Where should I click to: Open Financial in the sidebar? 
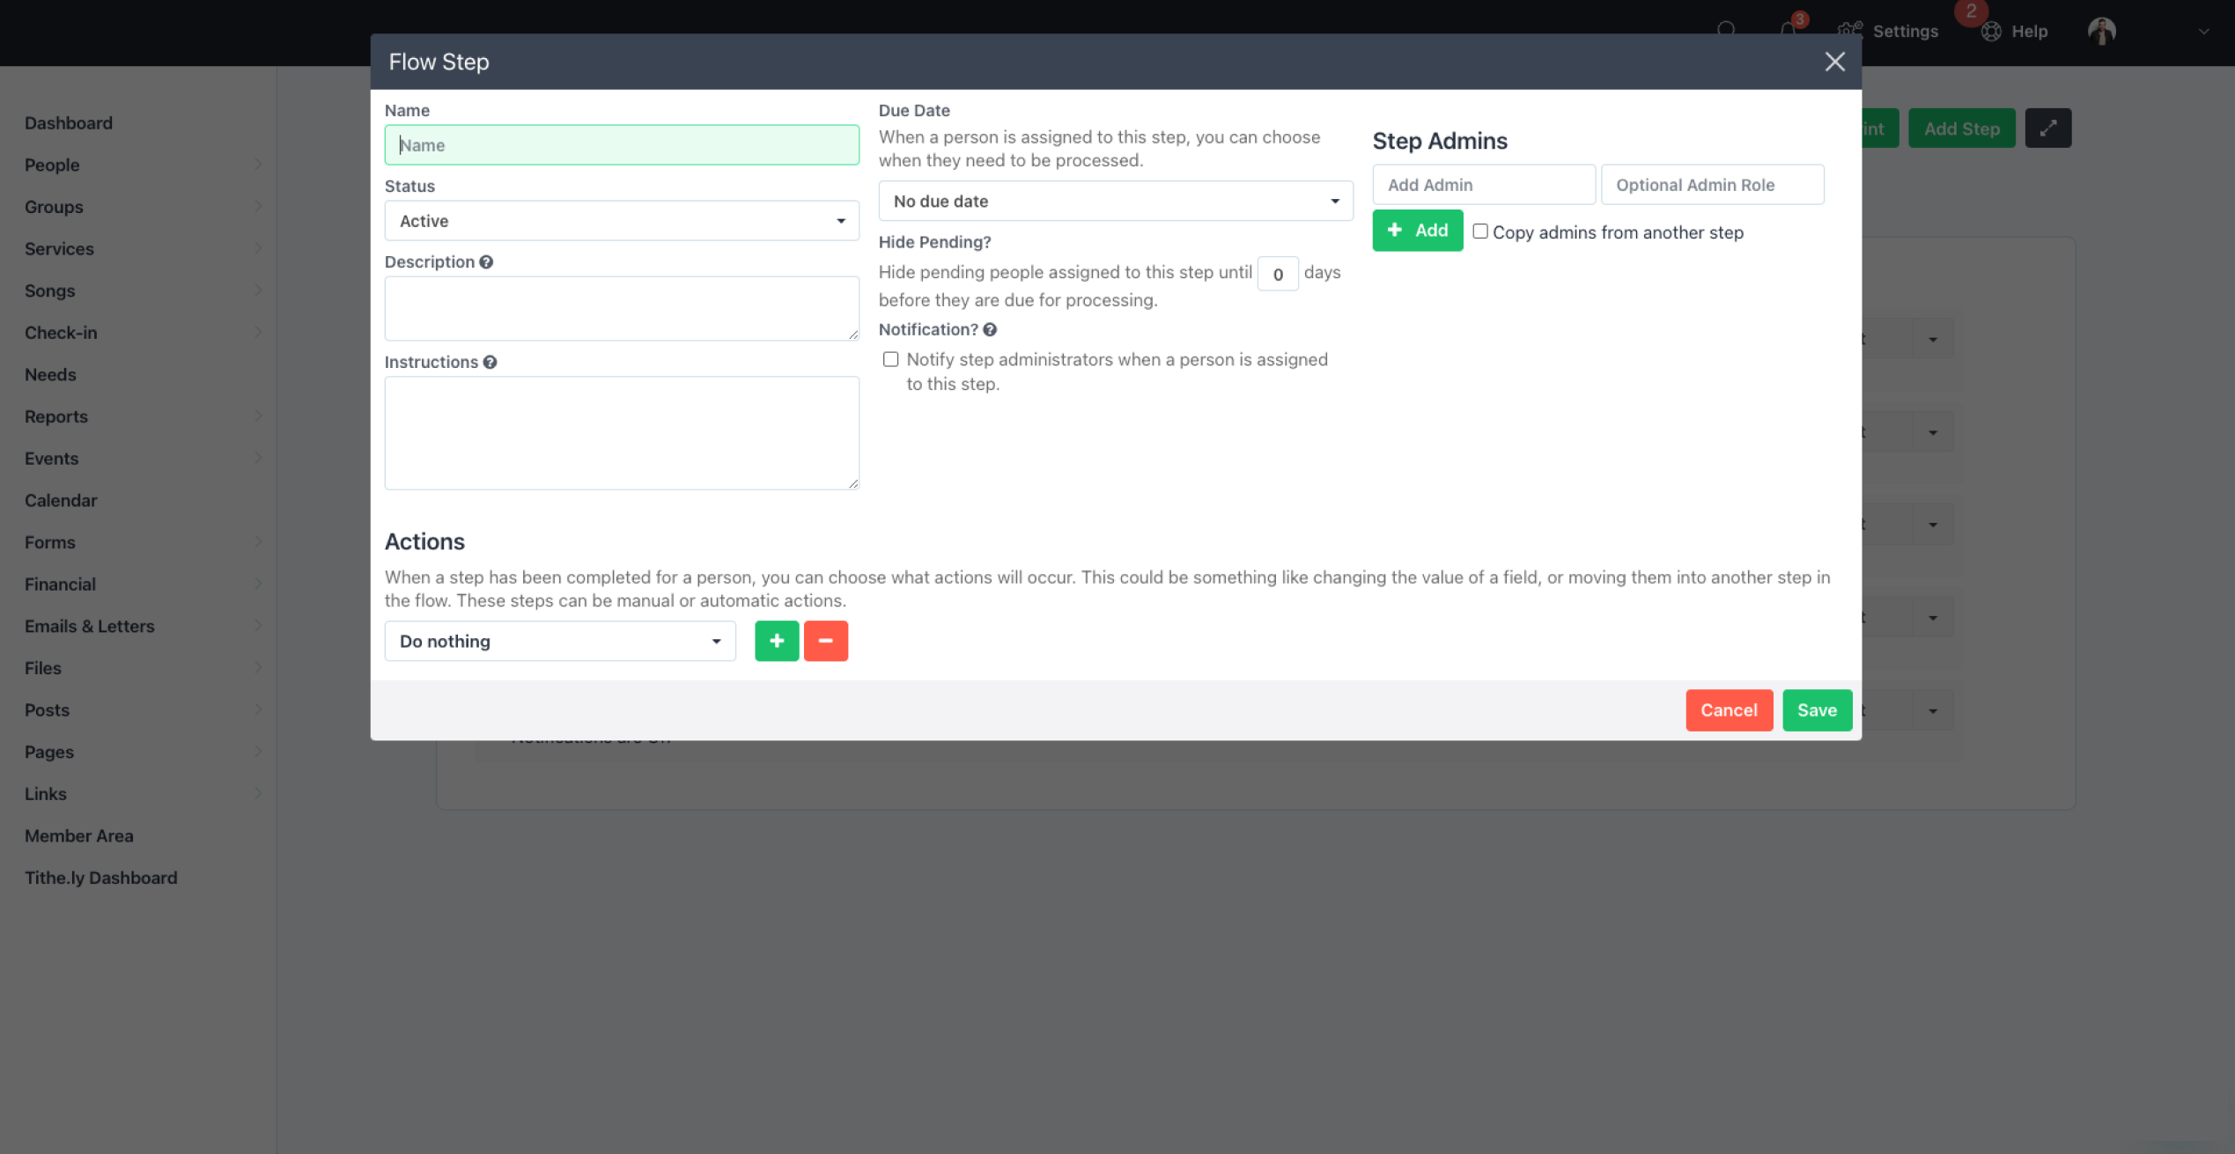coord(60,584)
